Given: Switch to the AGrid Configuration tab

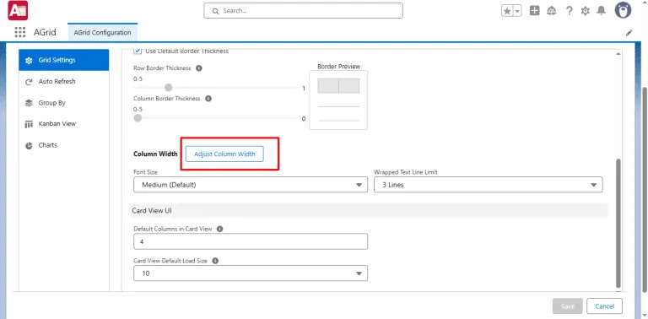Looking at the screenshot, I should pyautogui.click(x=102, y=33).
